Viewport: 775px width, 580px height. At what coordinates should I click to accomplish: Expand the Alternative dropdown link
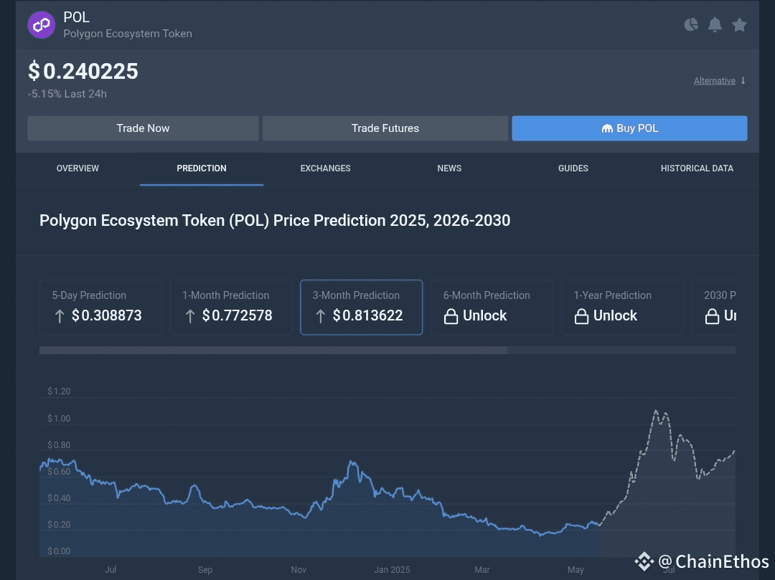(714, 81)
